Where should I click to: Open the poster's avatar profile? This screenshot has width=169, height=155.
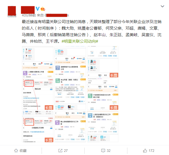(12, 11)
